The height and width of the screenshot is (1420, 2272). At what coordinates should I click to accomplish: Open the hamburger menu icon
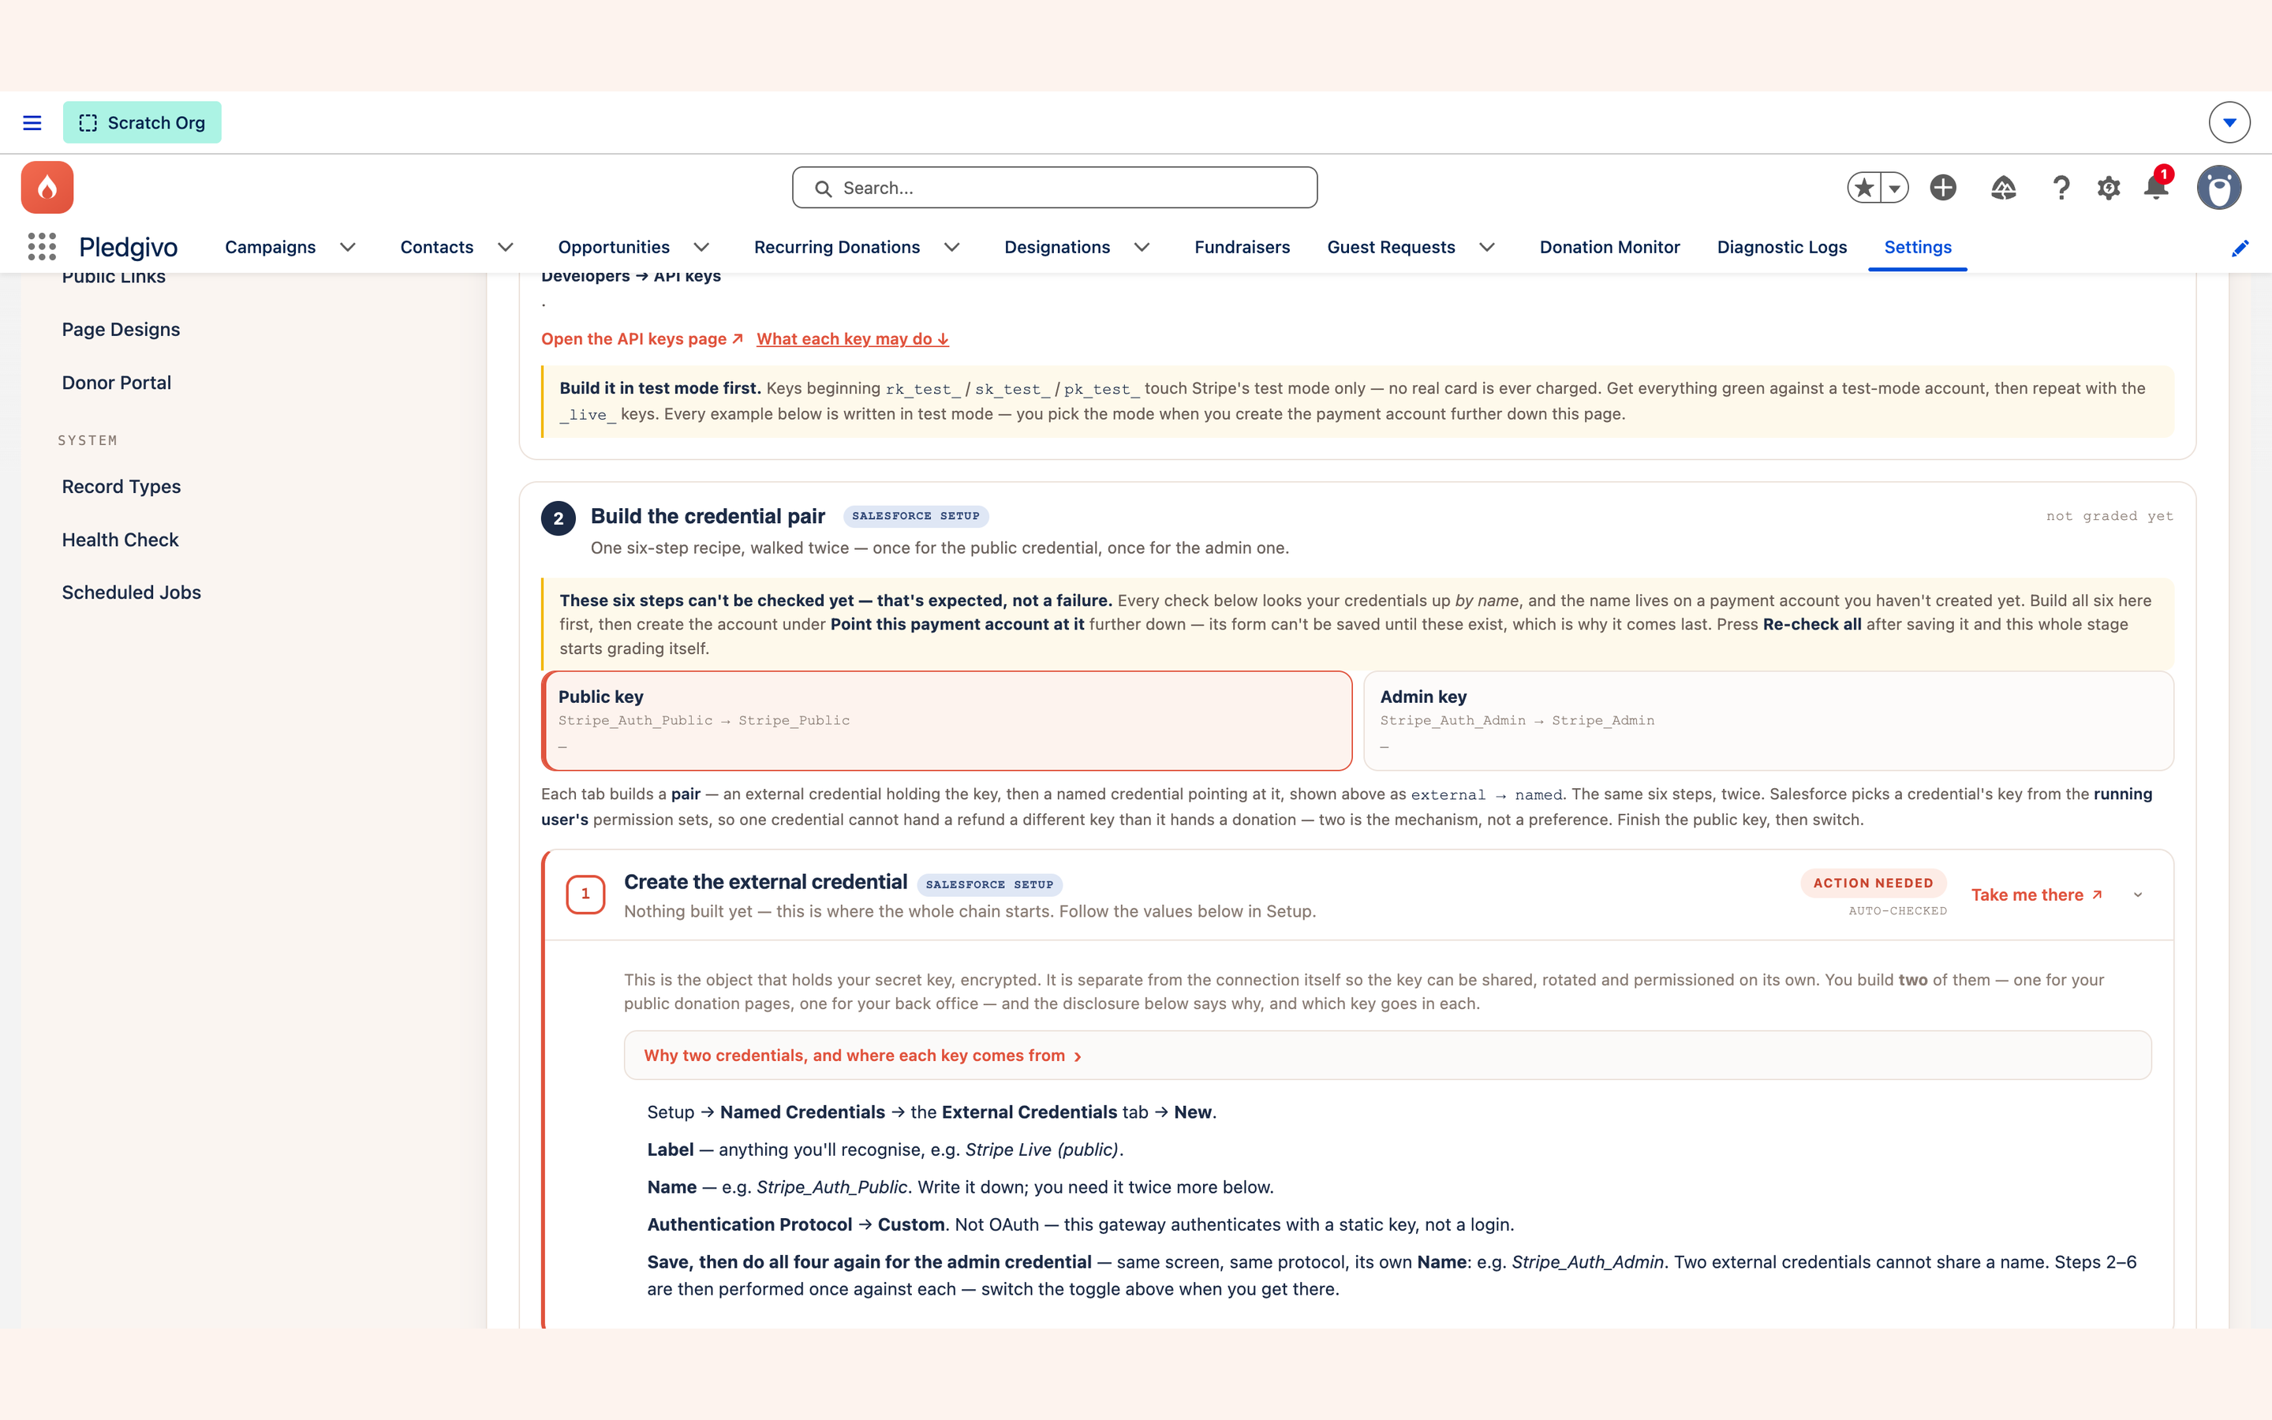(32, 123)
